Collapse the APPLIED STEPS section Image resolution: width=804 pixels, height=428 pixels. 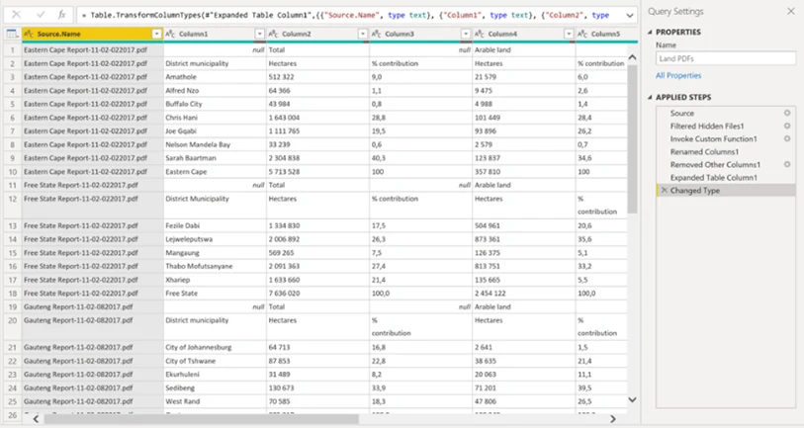click(x=650, y=97)
